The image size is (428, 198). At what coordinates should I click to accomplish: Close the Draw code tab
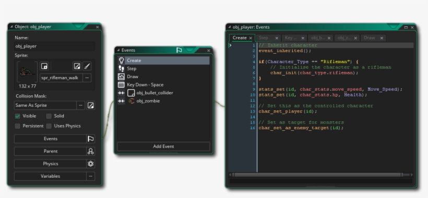pos(382,38)
